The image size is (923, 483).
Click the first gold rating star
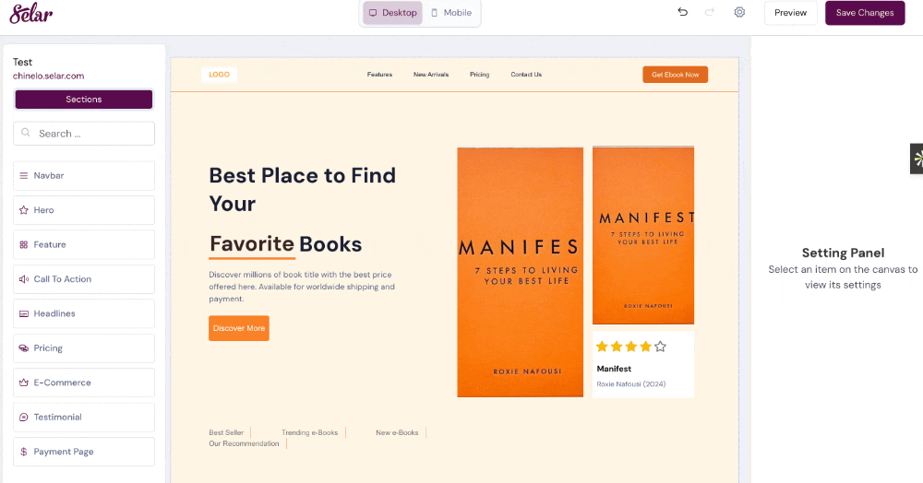point(602,347)
